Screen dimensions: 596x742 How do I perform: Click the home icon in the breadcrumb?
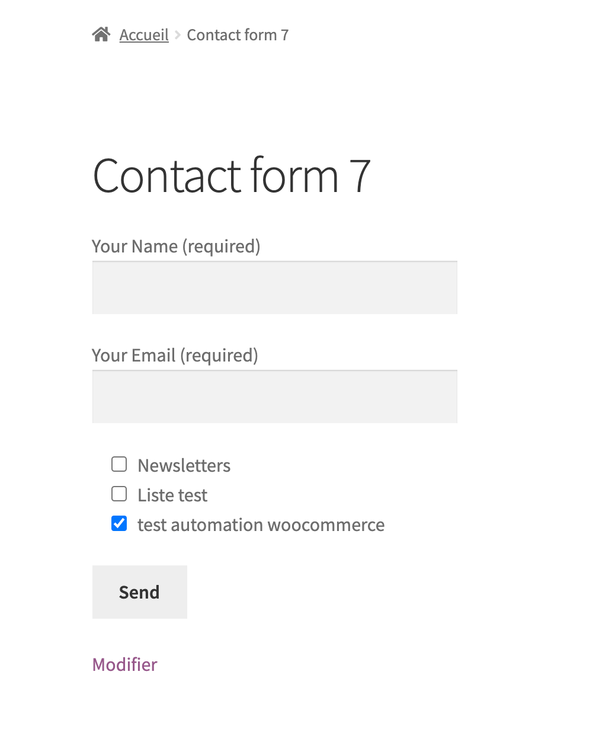click(101, 35)
